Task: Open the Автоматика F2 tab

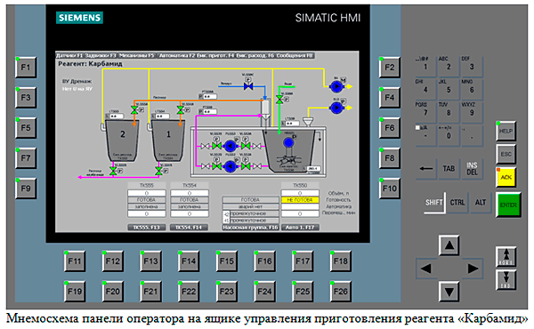Action: [177, 55]
